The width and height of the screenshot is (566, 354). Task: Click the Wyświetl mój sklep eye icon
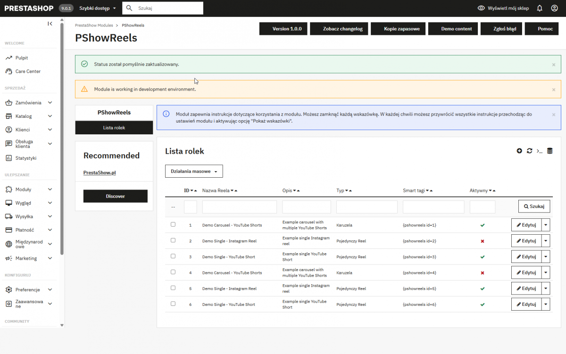(481, 8)
